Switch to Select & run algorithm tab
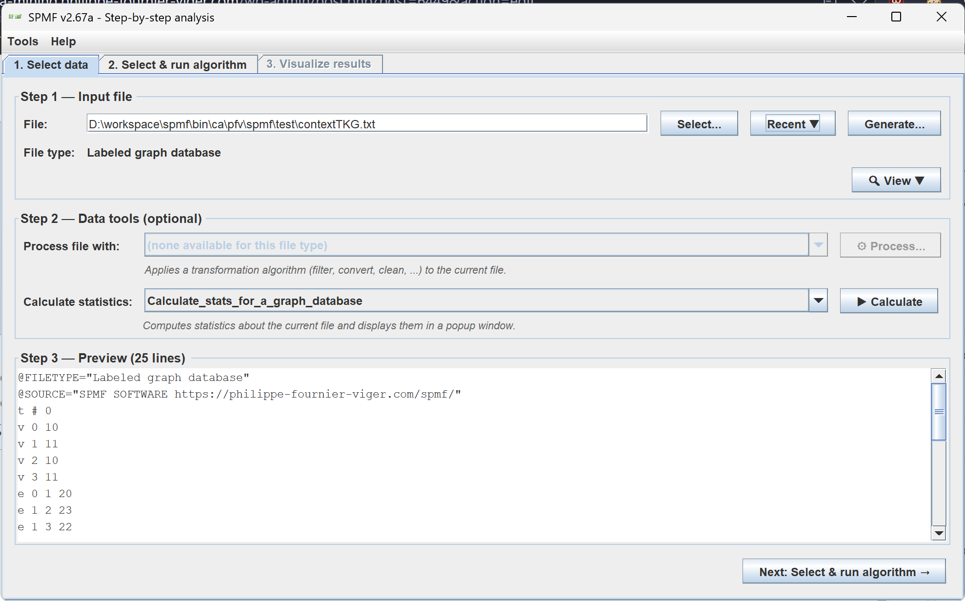 click(178, 65)
